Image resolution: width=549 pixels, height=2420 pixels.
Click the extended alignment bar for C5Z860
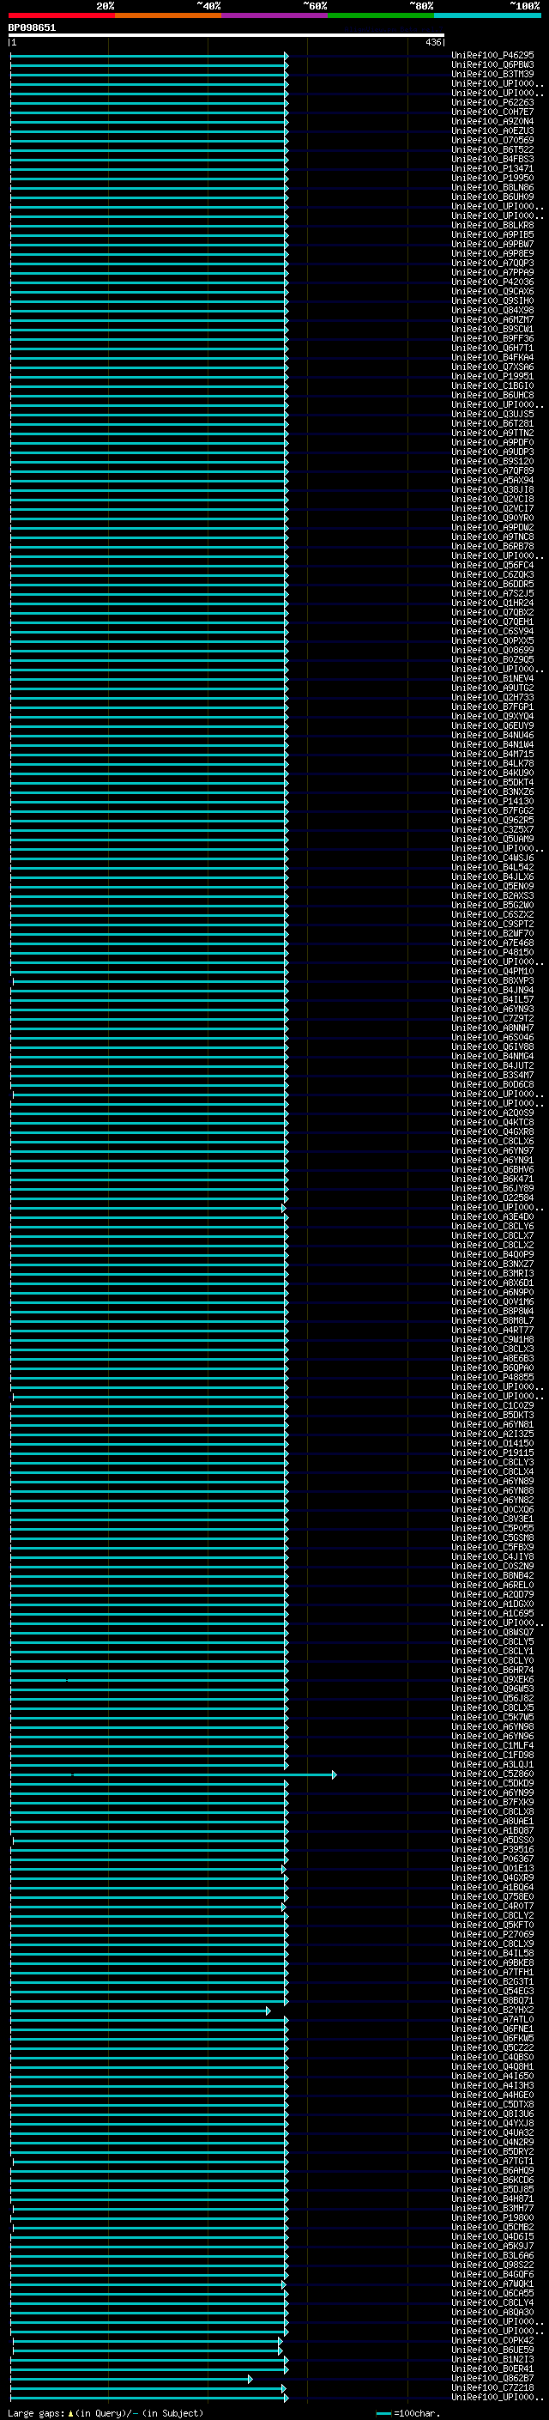click(172, 1774)
